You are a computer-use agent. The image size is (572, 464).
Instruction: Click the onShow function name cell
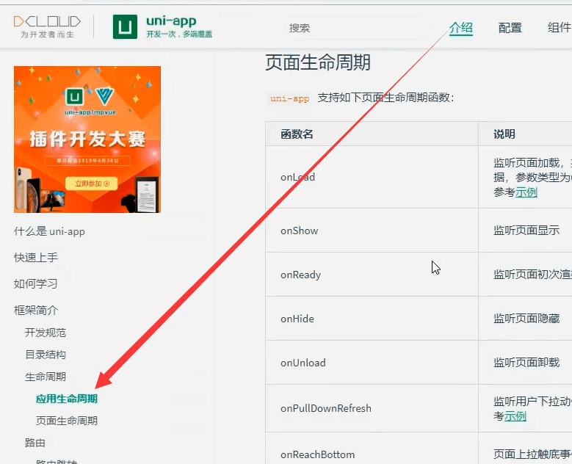(x=372, y=231)
